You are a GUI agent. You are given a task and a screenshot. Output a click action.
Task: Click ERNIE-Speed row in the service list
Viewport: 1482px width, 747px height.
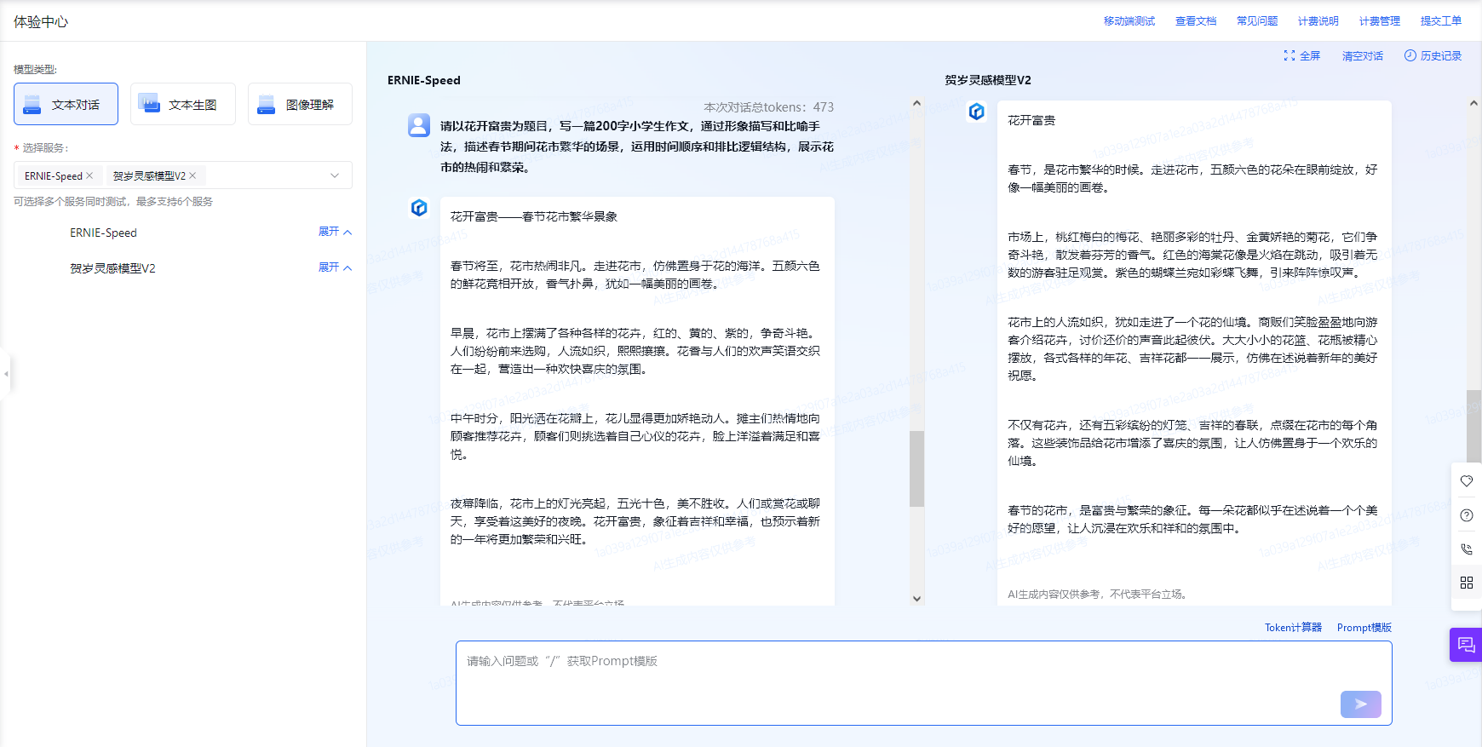point(103,233)
